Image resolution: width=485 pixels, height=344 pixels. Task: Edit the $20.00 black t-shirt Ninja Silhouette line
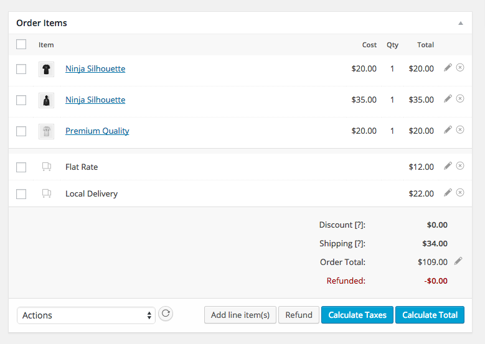[448, 68]
